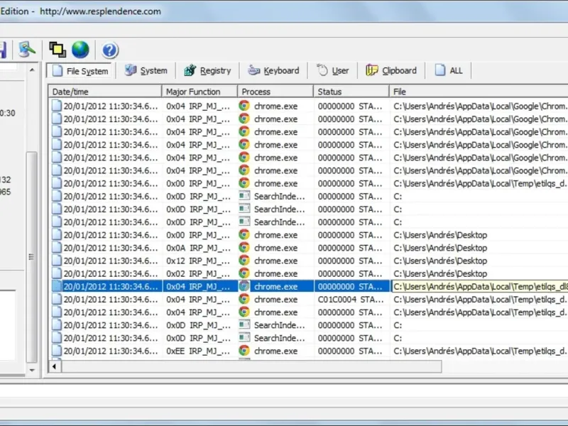Click the Chrome icon in the highlighted row

point(244,286)
